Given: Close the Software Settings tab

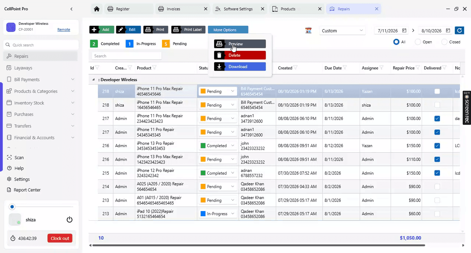Looking at the screenshot, I should (x=262, y=9).
